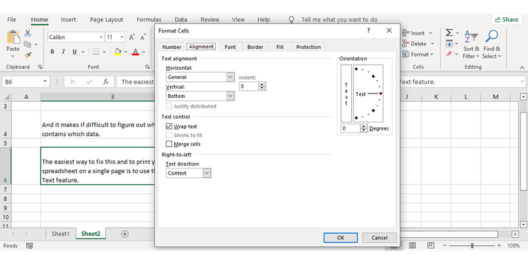Click the Insert Function fx icon
Screen dimensions: 528x264
(x=106, y=82)
